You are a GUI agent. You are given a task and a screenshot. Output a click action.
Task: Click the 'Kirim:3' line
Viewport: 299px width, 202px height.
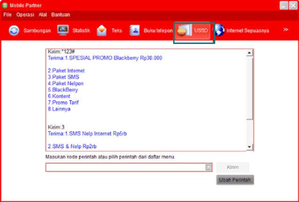click(56, 127)
